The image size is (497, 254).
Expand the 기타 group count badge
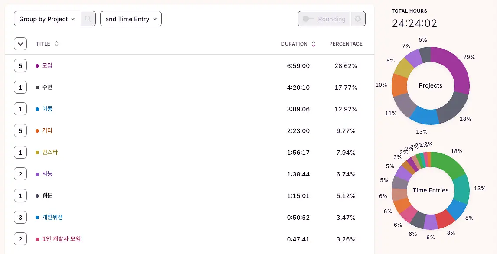[20, 131]
